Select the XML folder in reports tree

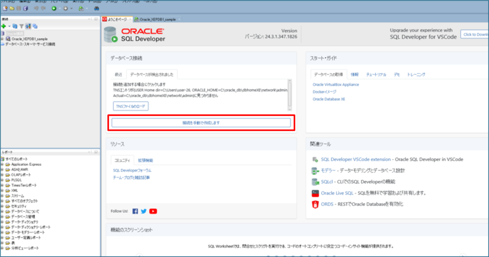(14, 190)
